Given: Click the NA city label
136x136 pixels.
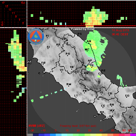Looking at the screenshot, I should click(102, 112).
